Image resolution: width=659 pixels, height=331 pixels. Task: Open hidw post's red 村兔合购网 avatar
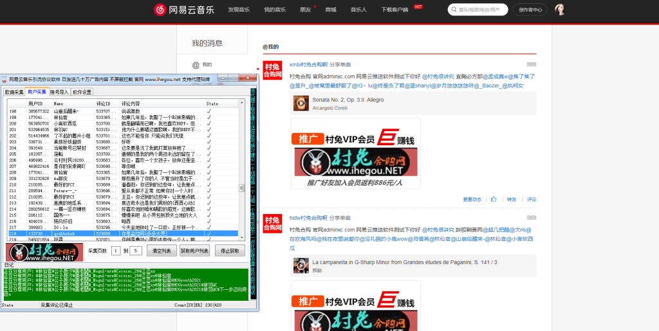coord(272,224)
